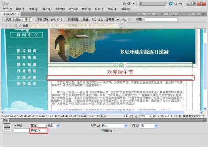Click the refresh design view icon

129,20
